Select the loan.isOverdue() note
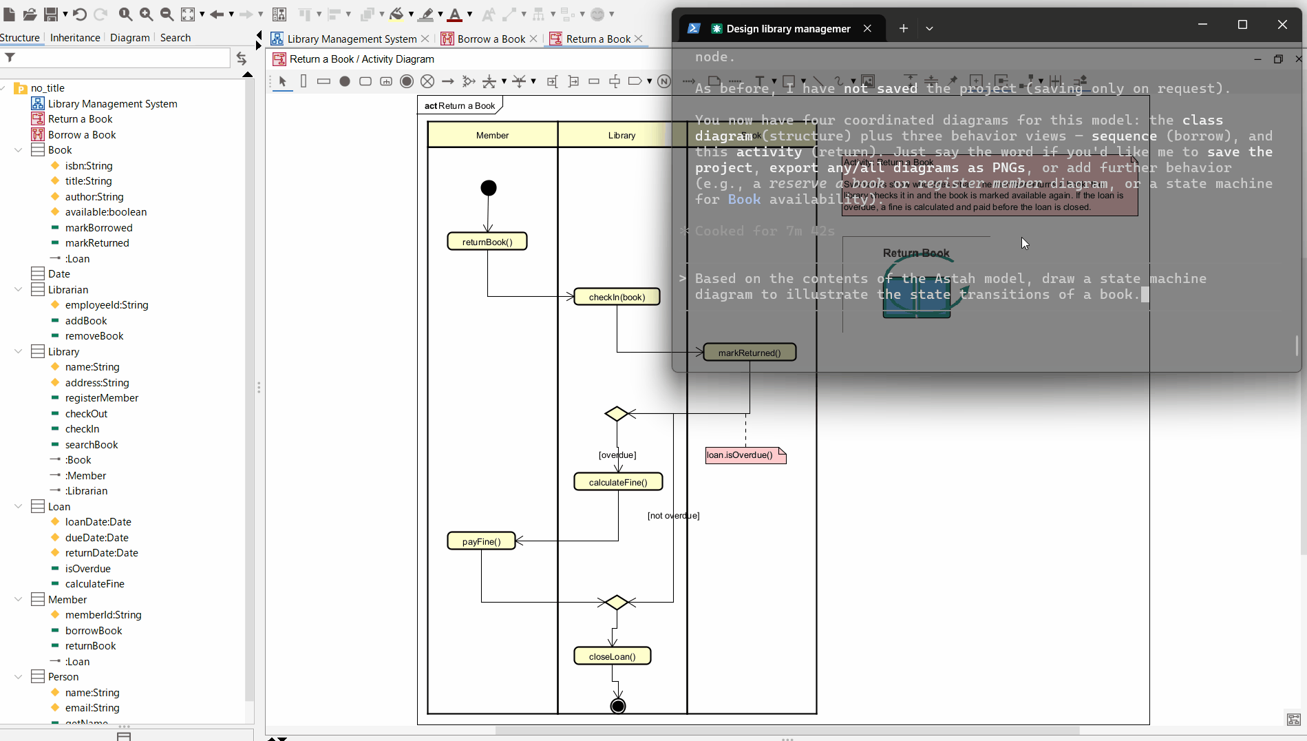Viewport: 1307px width, 741px height. [x=745, y=455]
